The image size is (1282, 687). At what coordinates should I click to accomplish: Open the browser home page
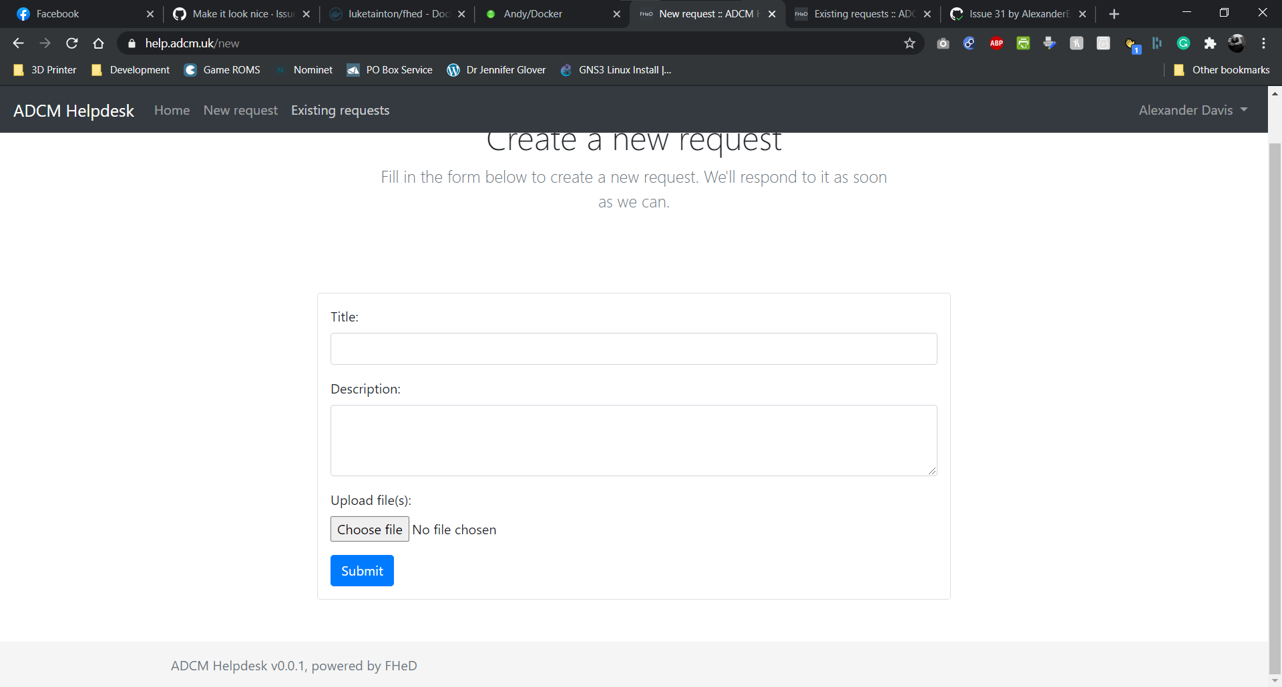(99, 43)
